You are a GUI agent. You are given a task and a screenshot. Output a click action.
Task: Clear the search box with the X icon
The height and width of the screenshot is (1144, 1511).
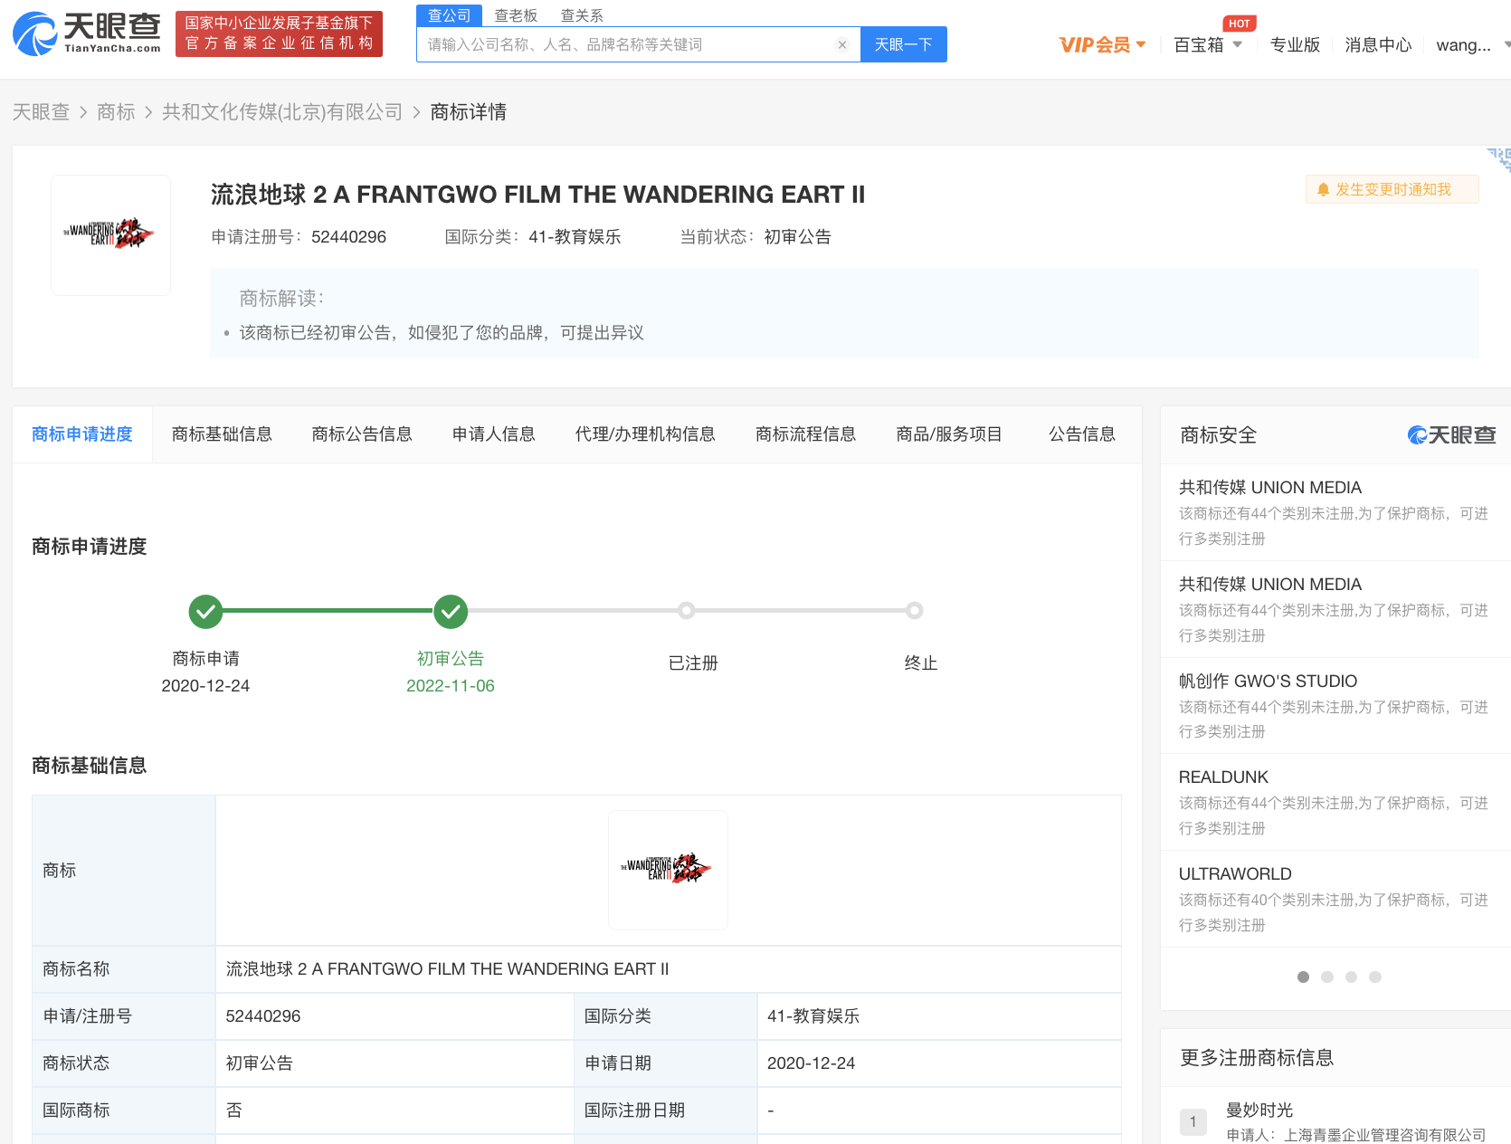click(x=842, y=44)
